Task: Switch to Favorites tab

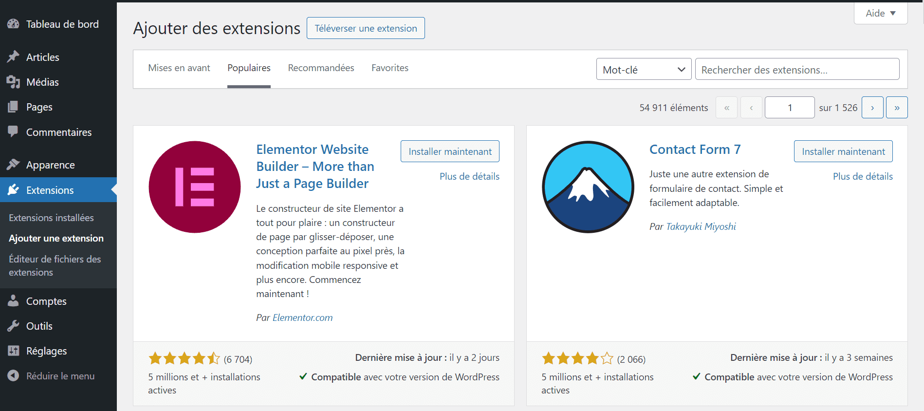Action: tap(390, 68)
